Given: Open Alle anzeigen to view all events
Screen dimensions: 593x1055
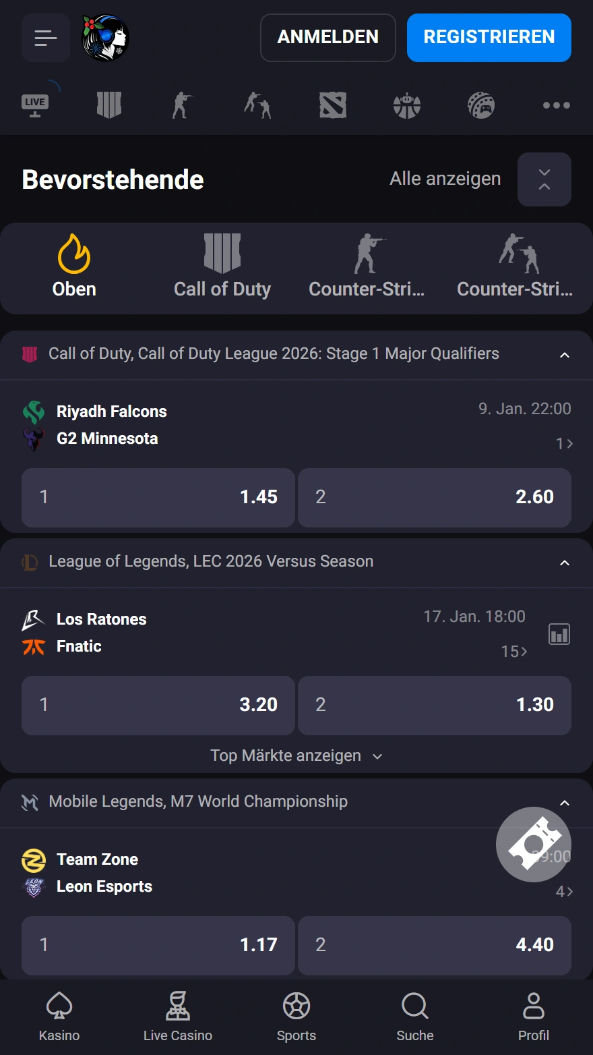Looking at the screenshot, I should click(x=445, y=179).
